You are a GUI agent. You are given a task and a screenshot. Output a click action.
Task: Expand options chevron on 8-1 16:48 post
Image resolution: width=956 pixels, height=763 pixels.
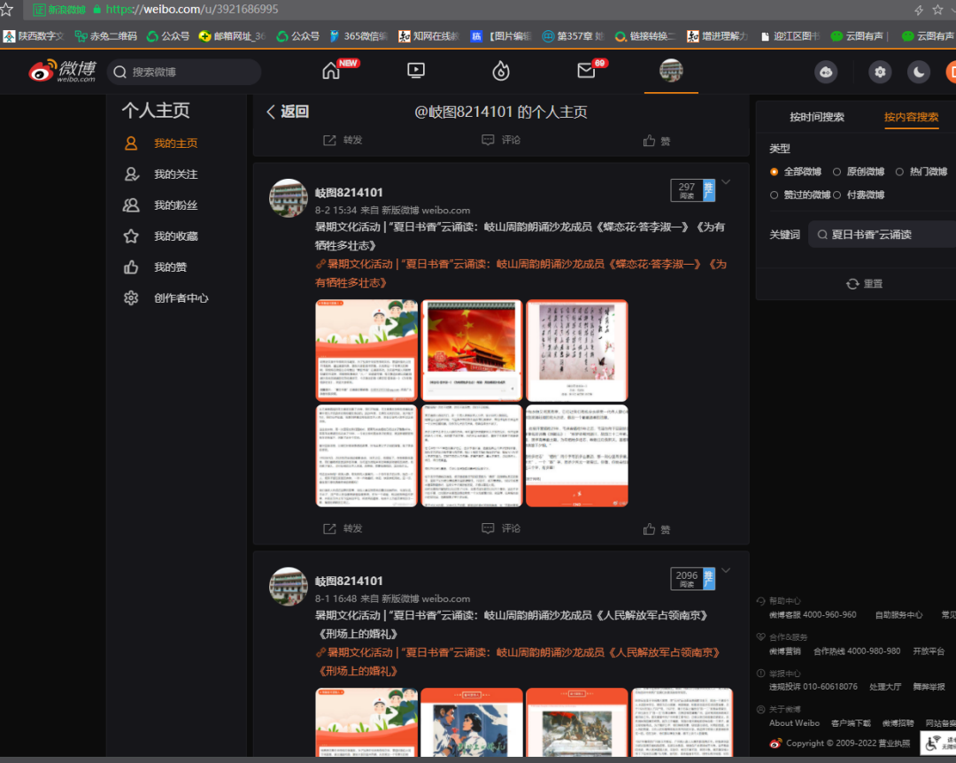point(726,571)
